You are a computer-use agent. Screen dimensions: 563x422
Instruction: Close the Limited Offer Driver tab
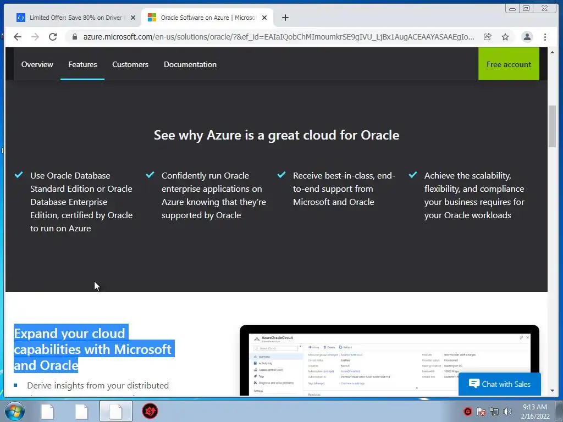(x=133, y=18)
